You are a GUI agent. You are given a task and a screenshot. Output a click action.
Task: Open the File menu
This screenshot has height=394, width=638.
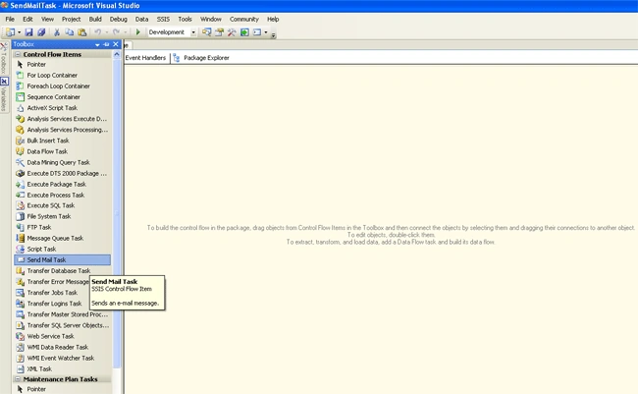tap(10, 19)
